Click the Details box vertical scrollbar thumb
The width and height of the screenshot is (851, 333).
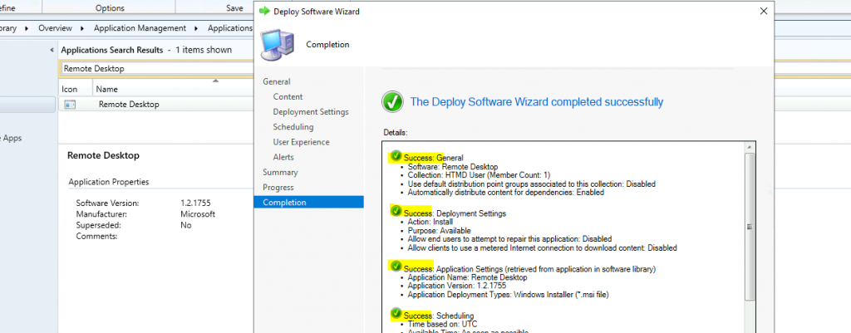750,227
